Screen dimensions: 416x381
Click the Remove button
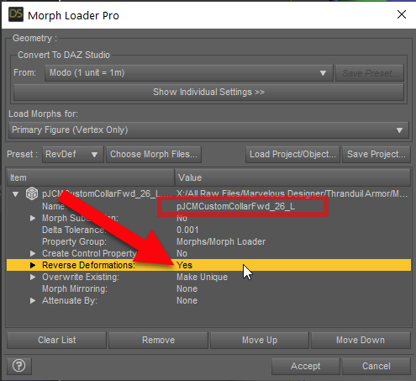click(x=158, y=340)
